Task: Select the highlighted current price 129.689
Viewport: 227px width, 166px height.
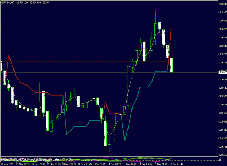Action: pyautogui.click(x=223, y=72)
